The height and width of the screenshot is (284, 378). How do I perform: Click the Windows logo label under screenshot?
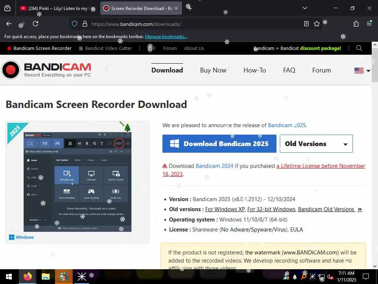tap(21, 237)
